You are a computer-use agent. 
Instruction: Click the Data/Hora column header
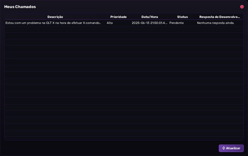[x=150, y=17]
